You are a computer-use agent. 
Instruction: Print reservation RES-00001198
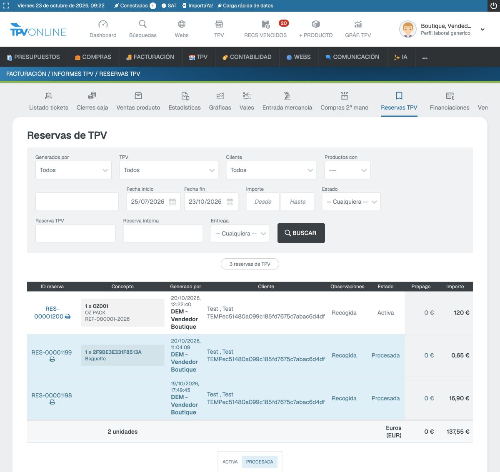[52, 402]
